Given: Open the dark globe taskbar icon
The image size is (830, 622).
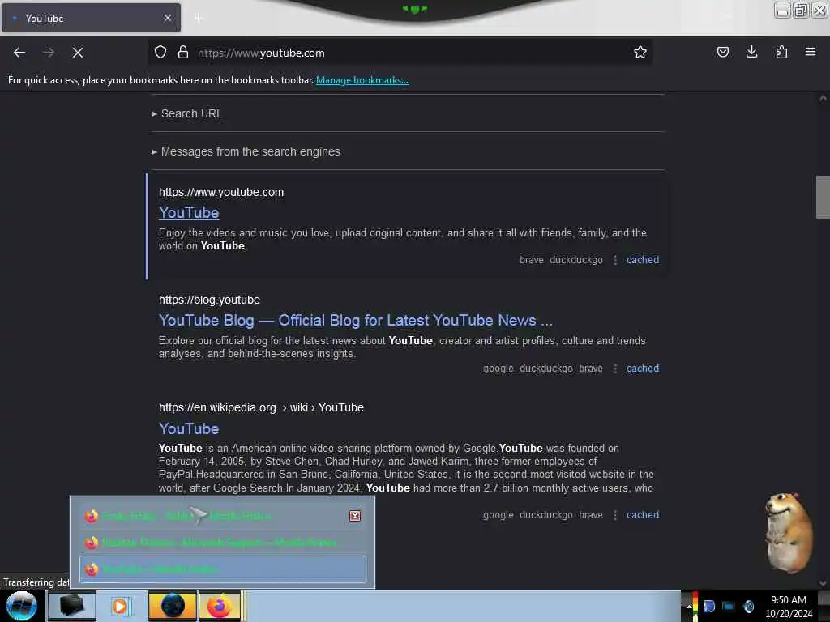Looking at the screenshot, I should (x=172, y=606).
